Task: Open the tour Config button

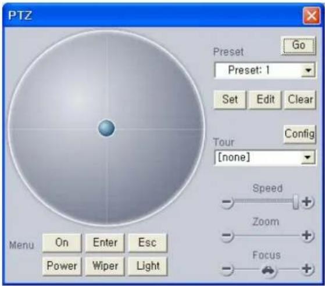Action: (299, 134)
